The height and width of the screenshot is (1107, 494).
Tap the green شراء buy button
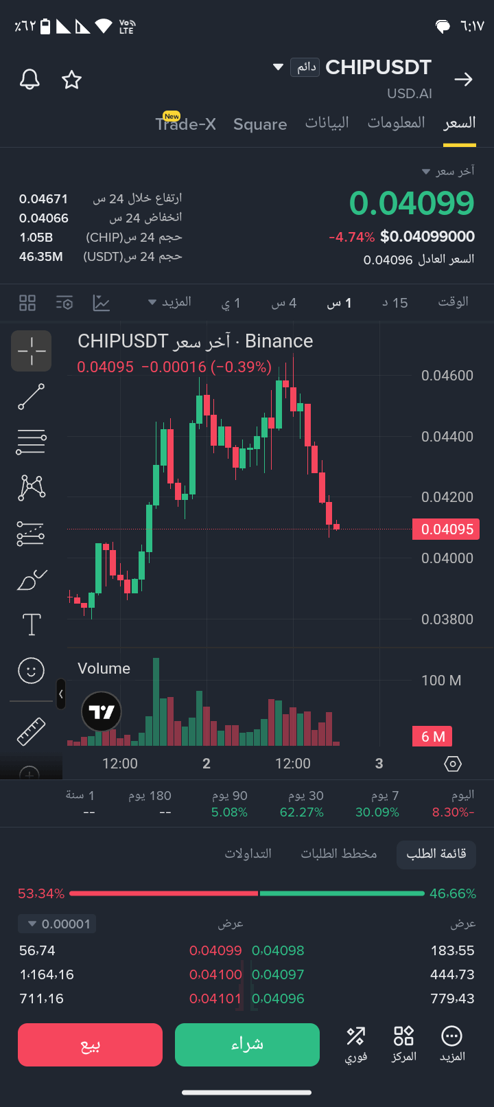(x=247, y=1045)
